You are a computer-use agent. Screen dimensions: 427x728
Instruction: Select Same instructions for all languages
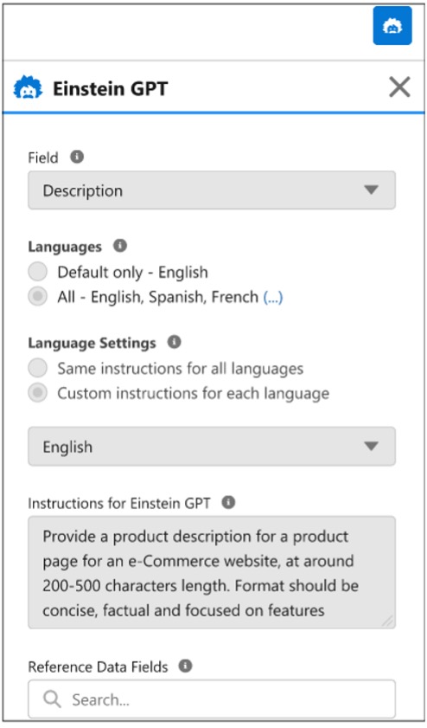37,368
